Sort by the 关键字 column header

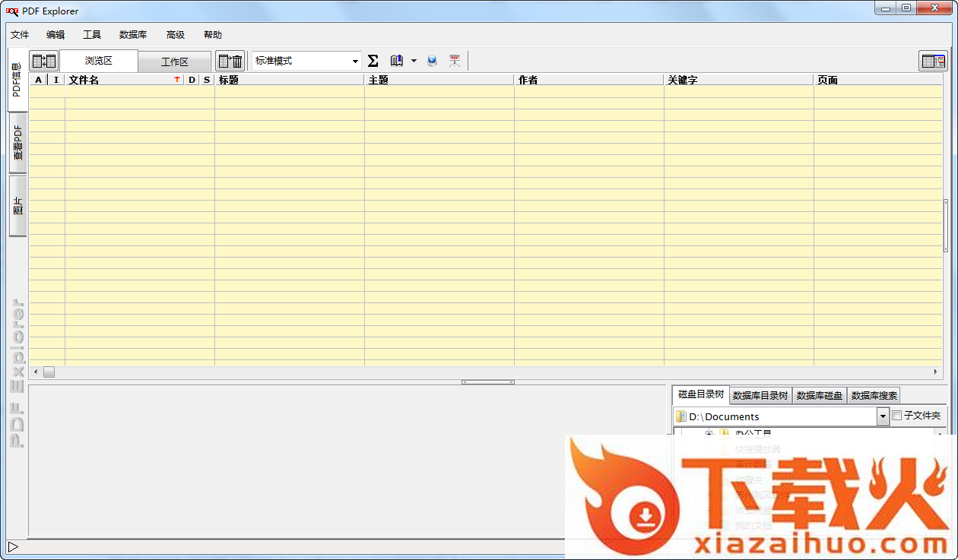tap(739, 80)
